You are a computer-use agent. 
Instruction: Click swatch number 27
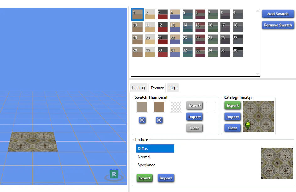(238, 39)
